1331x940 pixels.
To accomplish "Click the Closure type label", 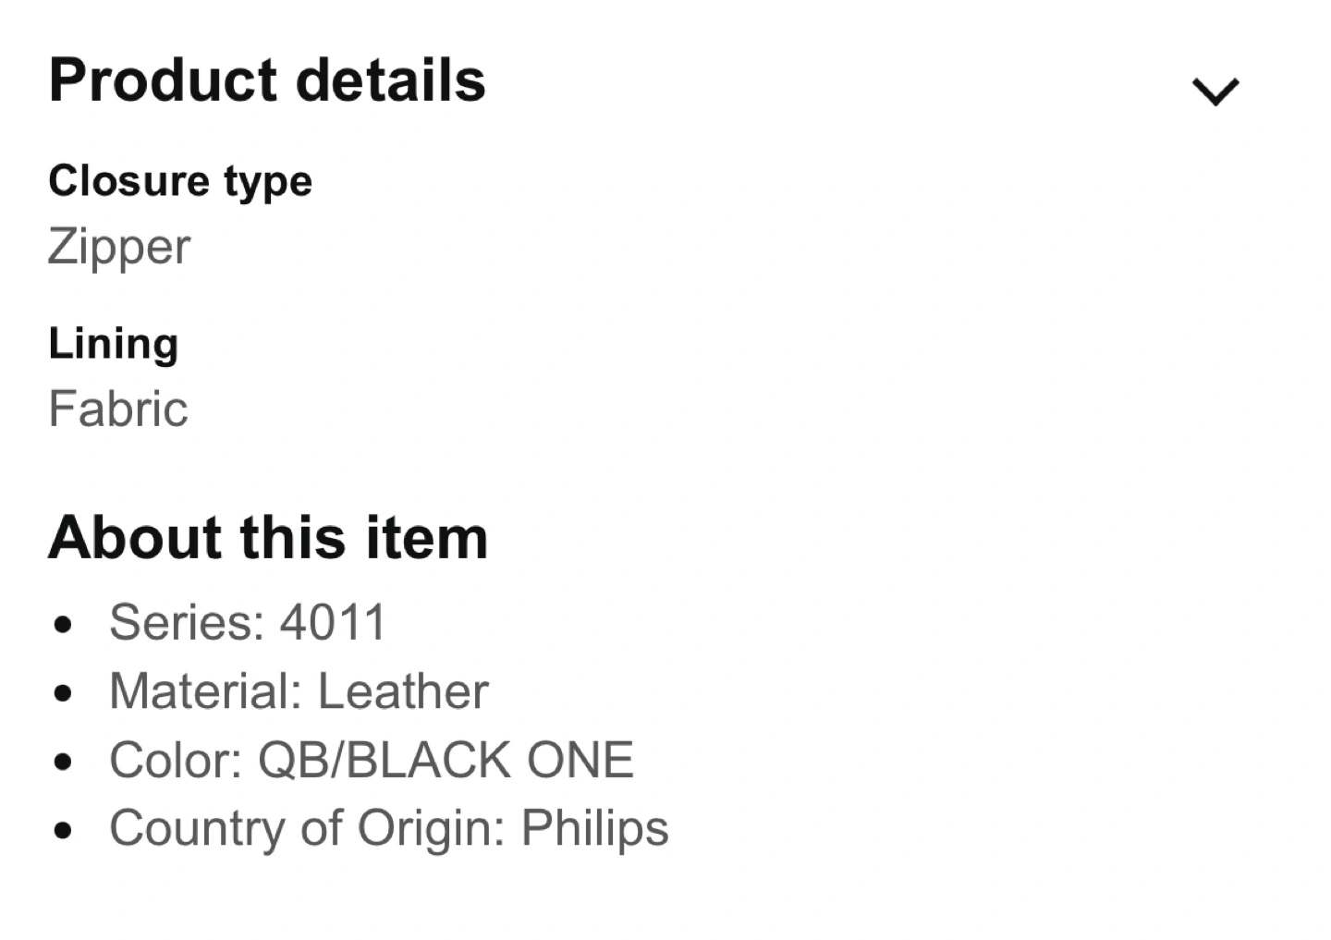I will [x=180, y=181].
